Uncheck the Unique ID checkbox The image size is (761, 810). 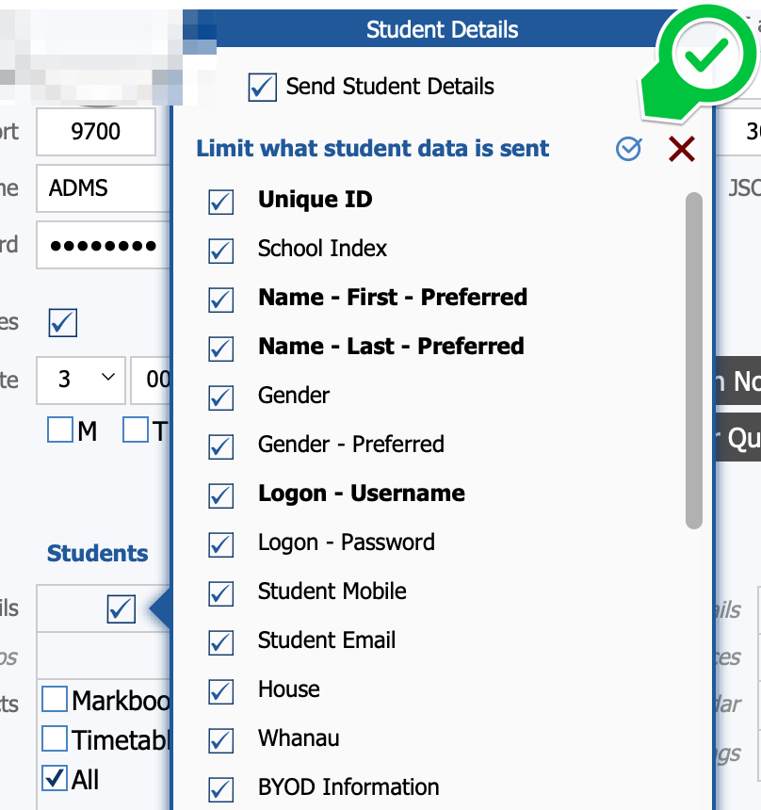(220, 201)
